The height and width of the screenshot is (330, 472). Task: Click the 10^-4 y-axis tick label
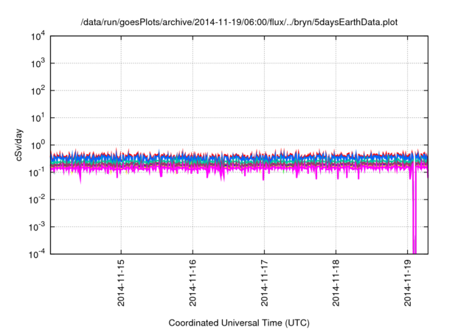36,254
